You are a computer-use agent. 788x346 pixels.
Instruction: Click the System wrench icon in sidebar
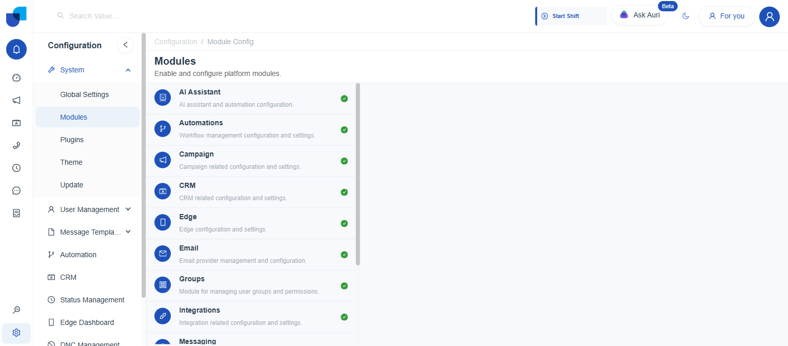point(51,70)
